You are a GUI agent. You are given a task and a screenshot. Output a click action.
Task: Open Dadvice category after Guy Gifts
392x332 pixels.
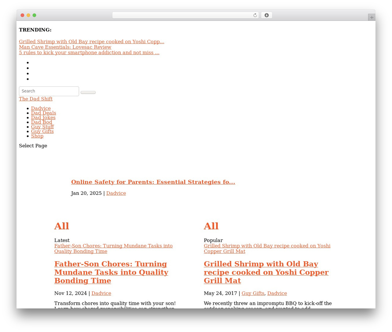[x=277, y=293]
